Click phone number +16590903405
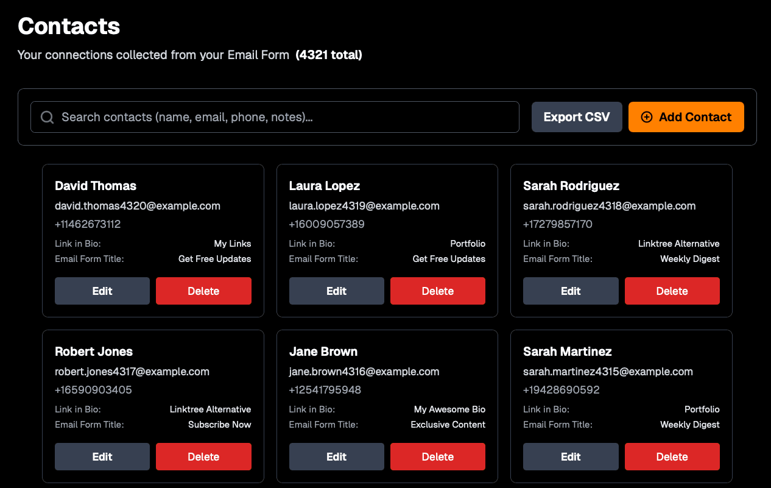 [x=93, y=390]
